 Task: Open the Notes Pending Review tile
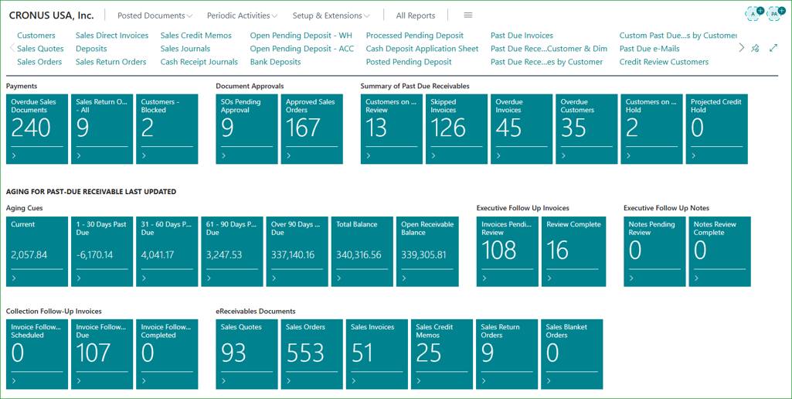(x=654, y=251)
